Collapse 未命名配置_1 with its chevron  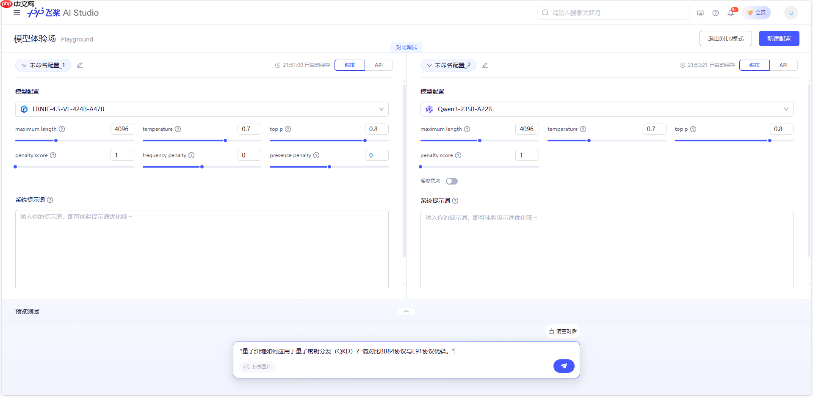(x=24, y=65)
